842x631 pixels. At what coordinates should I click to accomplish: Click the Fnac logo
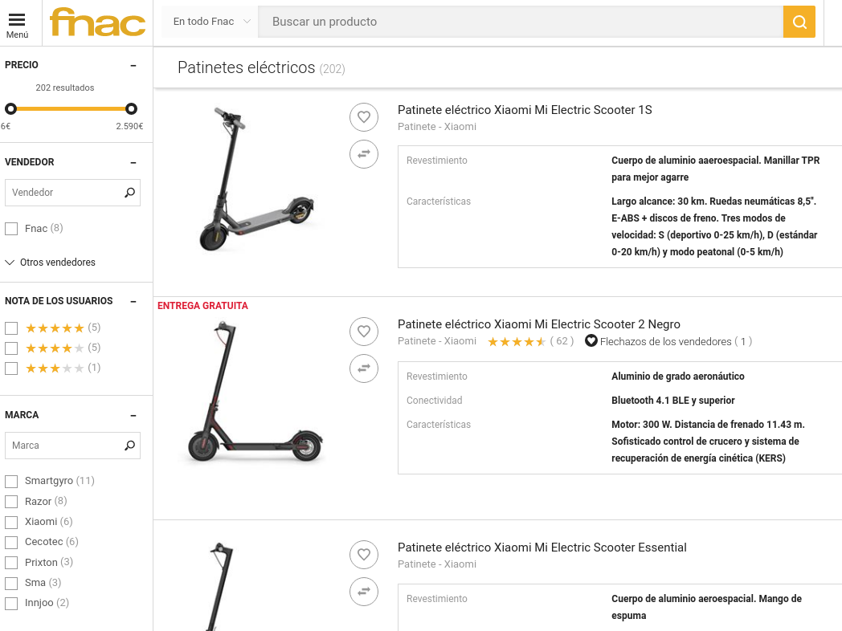coord(97,22)
